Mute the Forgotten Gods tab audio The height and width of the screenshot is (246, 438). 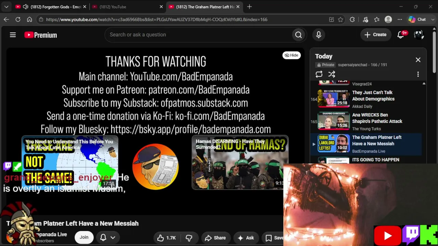click(25, 7)
